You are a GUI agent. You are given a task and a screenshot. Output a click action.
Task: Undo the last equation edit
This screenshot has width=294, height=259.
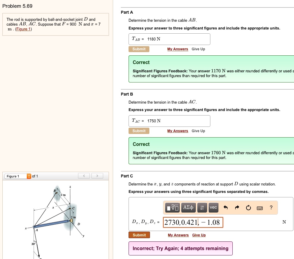pyautogui.click(x=225, y=207)
